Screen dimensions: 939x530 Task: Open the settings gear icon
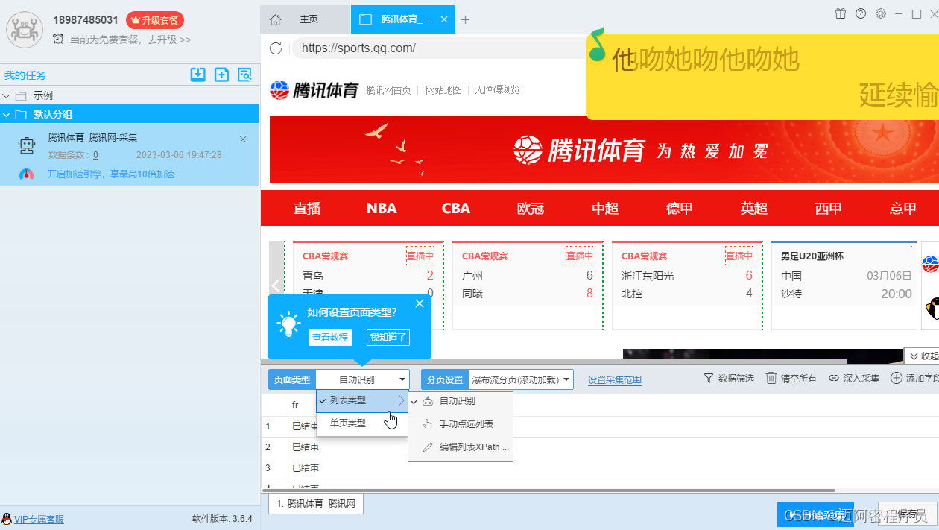pos(881,13)
